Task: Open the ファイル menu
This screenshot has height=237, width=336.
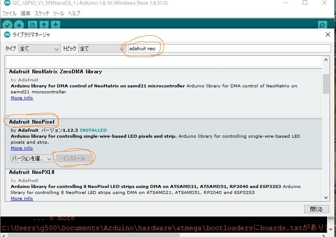Action: coord(9,13)
